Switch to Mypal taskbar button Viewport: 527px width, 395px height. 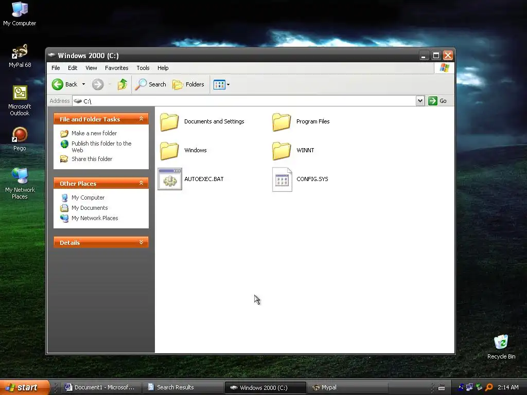[x=348, y=387]
